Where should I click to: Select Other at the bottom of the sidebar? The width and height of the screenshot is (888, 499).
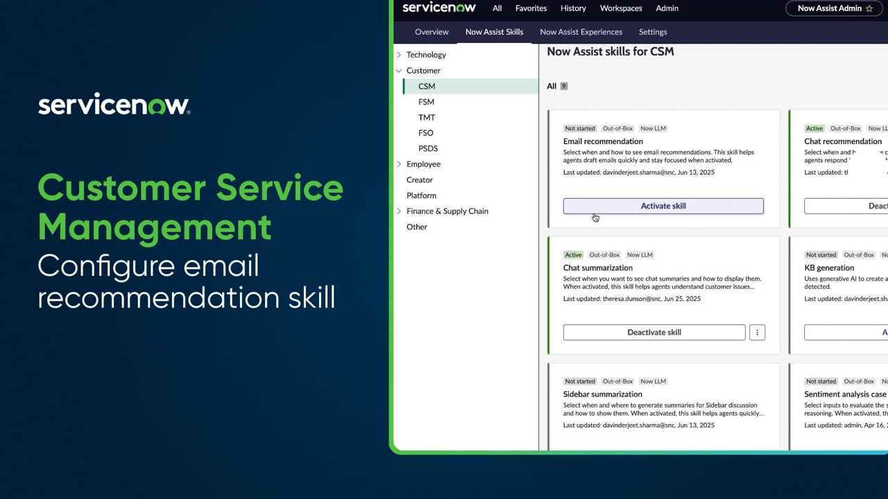(x=416, y=227)
